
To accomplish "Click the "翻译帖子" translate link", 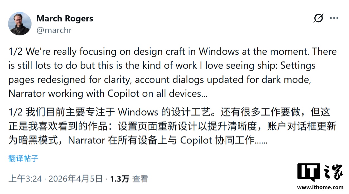I will (23, 158).
